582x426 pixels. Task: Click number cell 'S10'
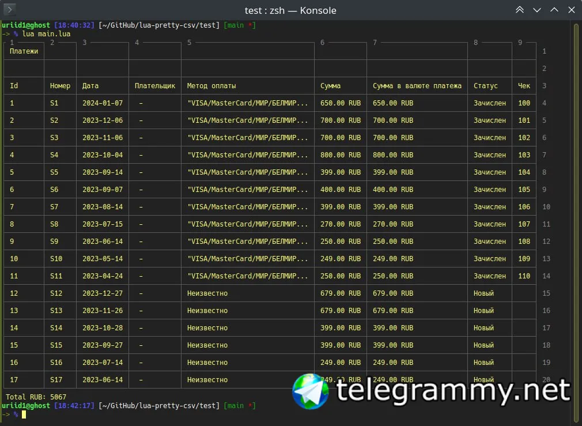coord(56,258)
